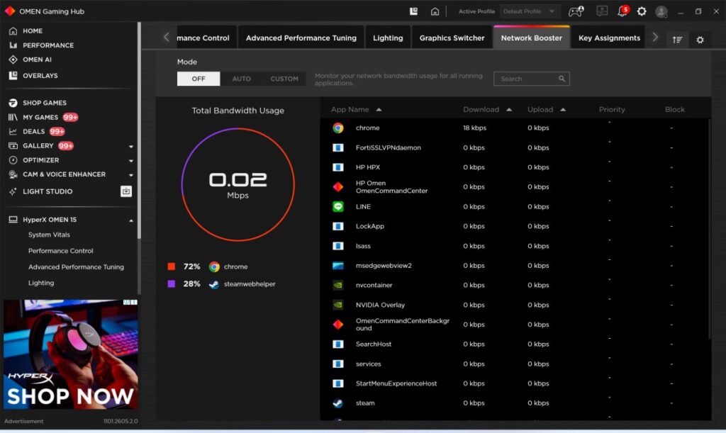Open SHOP GAMES in the sidebar
Screen dimensions: 726x433
(45, 103)
